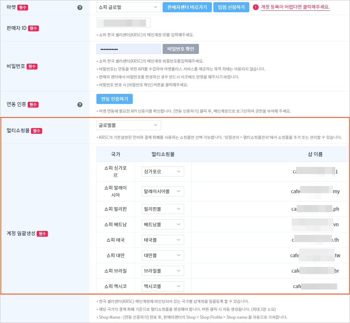
Task: Open the 글로벌몰 multi-shop dropdown
Action: coord(128,125)
